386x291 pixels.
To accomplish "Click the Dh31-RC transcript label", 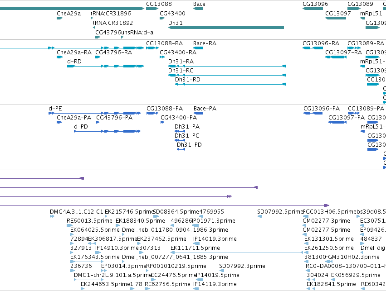I will tap(181, 71).
